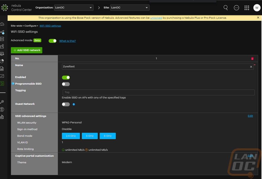Open the help lifebuoy icon in sidebar

click(2, 109)
